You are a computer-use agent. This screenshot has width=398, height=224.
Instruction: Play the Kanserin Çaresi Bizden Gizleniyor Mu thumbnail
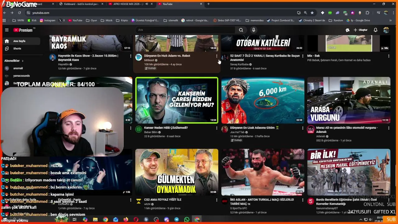point(177,100)
